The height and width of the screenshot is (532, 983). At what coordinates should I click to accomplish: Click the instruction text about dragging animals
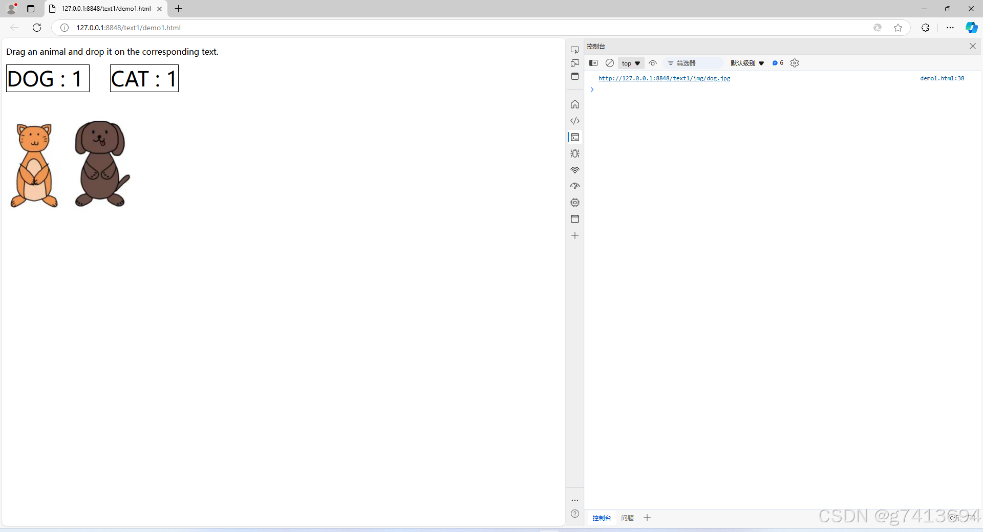click(112, 52)
